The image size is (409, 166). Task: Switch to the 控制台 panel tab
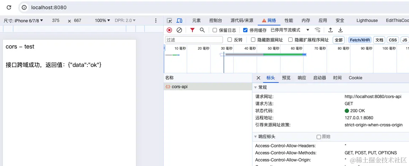pyautogui.click(x=216, y=21)
